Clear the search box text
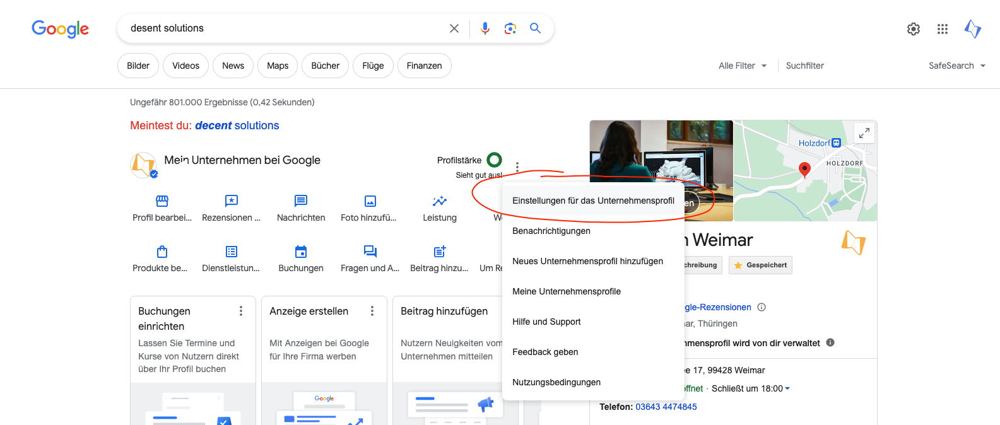The height and width of the screenshot is (425, 1000). coord(454,28)
